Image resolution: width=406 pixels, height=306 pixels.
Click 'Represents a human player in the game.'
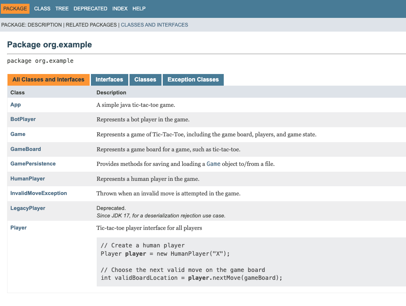tap(148, 179)
